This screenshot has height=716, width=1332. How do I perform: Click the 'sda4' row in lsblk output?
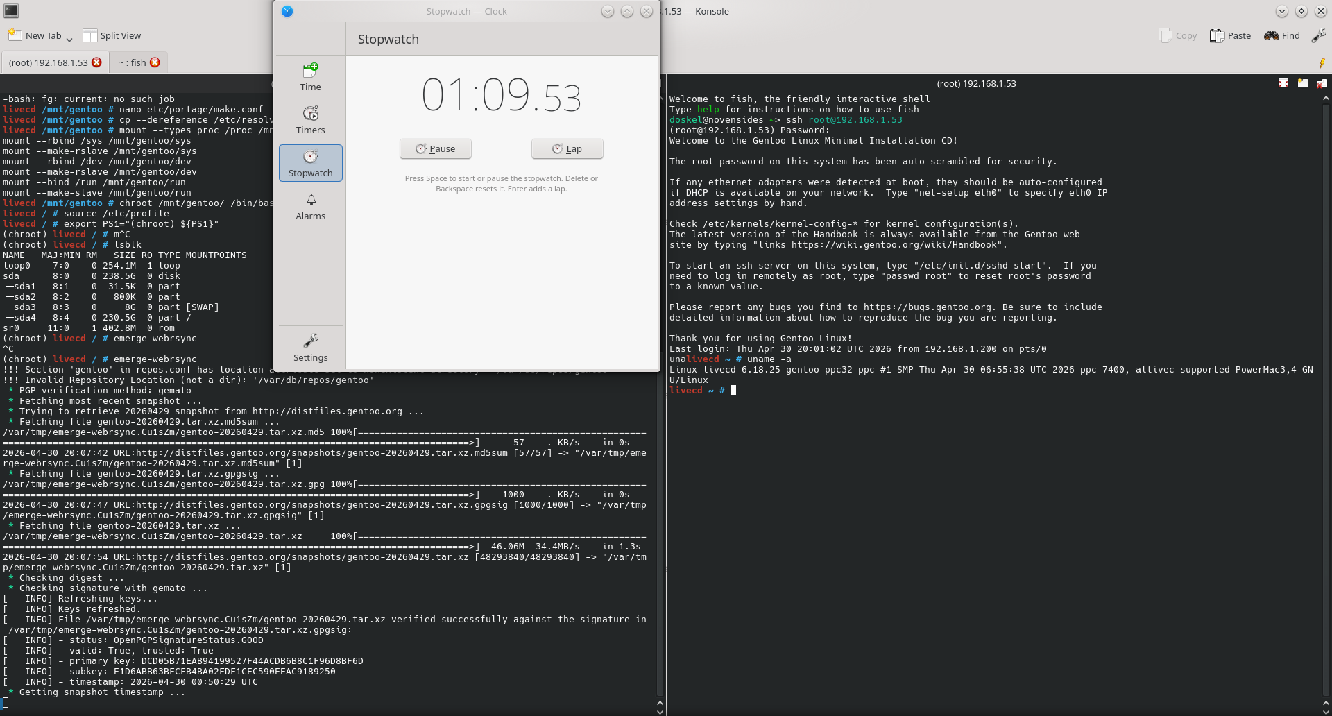coord(97,318)
